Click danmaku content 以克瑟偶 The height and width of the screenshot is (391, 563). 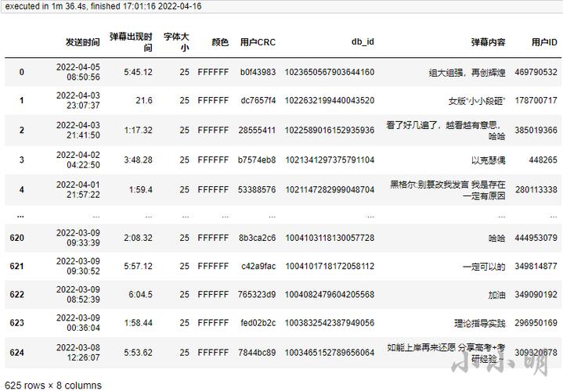click(489, 160)
